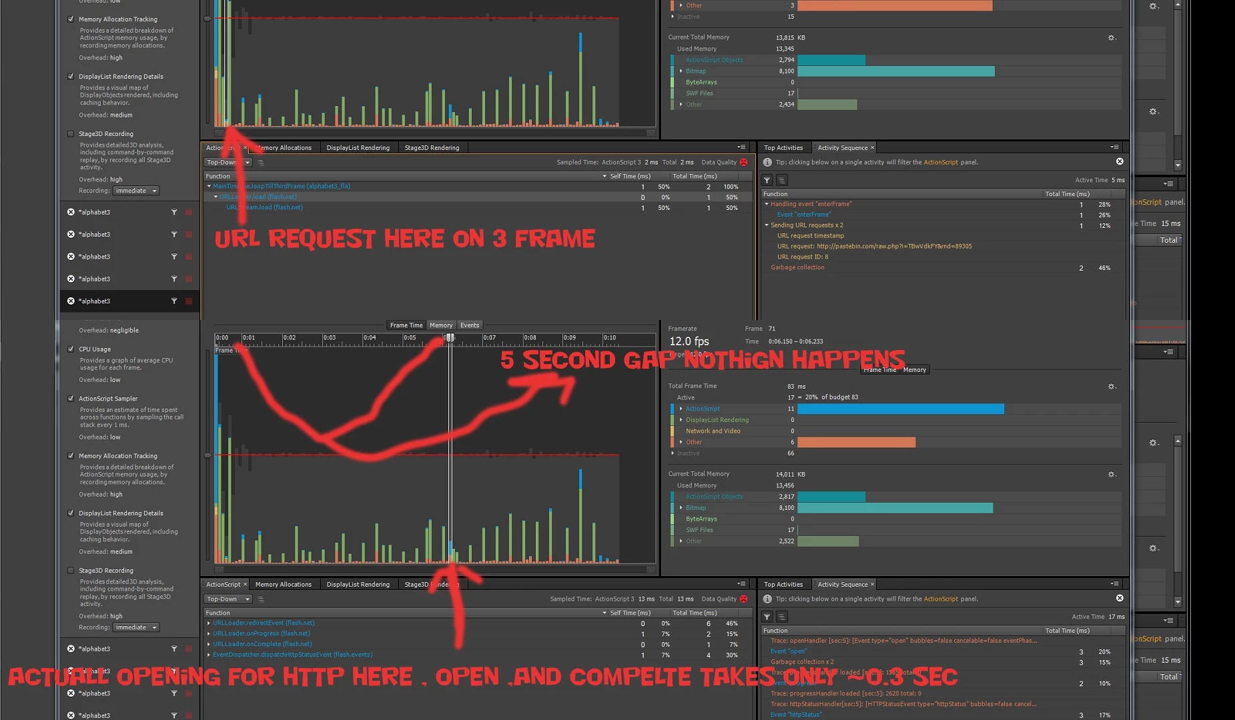Open the gear menu next to 13,815 KB memory
Image resolution: width=1235 pixels, height=720 pixels.
click(x=1112, y=37)
